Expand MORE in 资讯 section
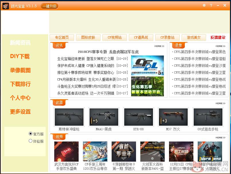Screen dimensions: 231x174 (x=159, y=46)
